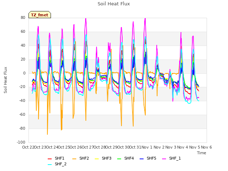Image resolution: width=228 pixels, height=171 pixels.
Task: Click the -60 y-axis tick label
Action: coord(22,115)
